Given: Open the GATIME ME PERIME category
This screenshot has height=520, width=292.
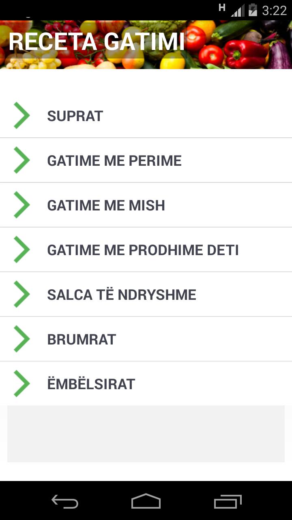Looking at the screenshot, I should coord(114,161).
